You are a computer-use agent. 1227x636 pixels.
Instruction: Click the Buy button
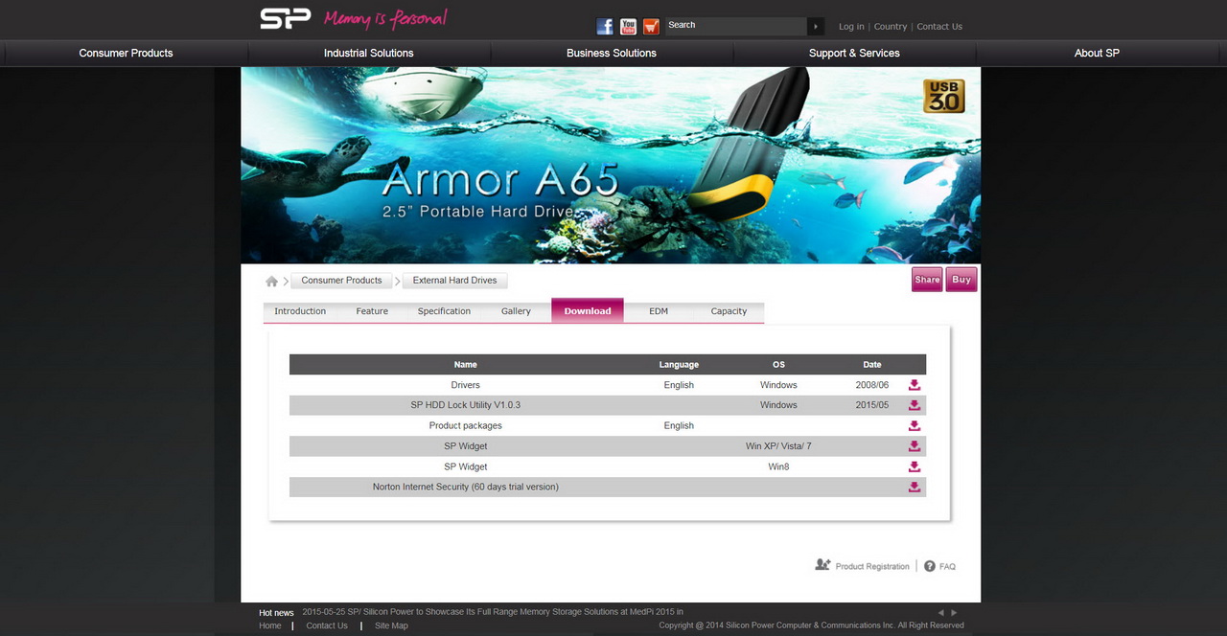tap(961, 280)
